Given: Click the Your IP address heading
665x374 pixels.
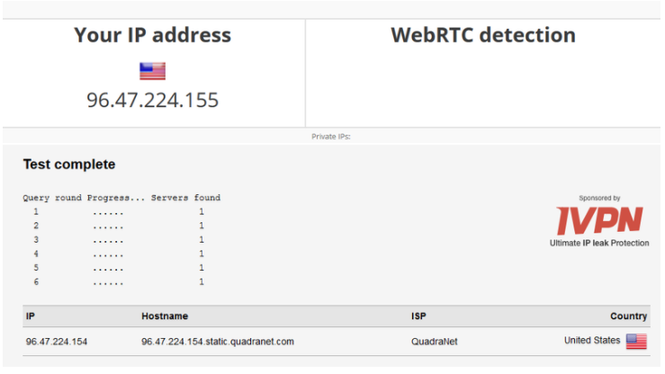Looking at the screenshot, I should pyautogui.click(x=152, y=35).
